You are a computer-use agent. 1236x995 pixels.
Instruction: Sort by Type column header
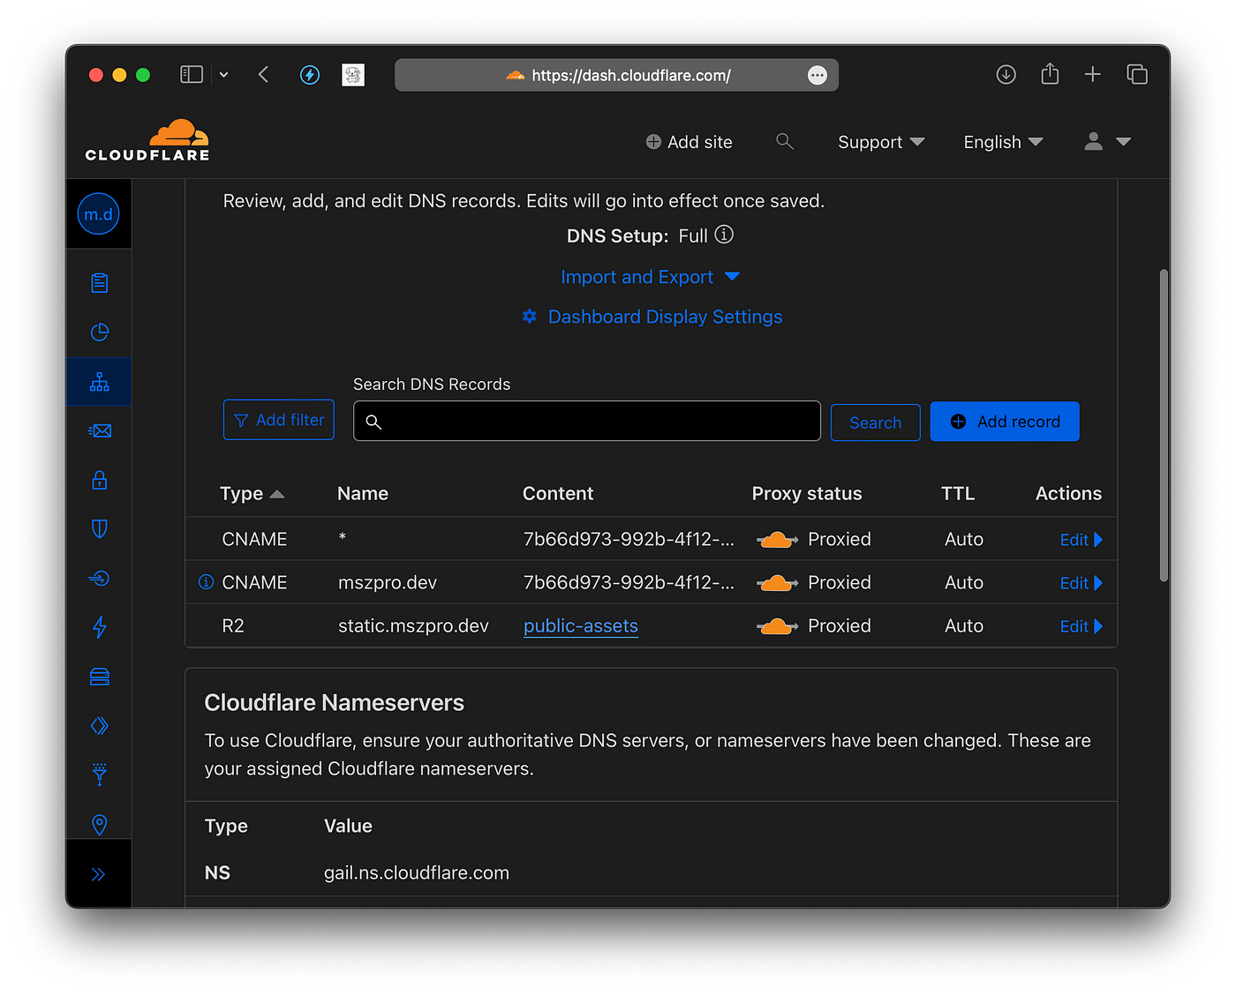[252, 494]
